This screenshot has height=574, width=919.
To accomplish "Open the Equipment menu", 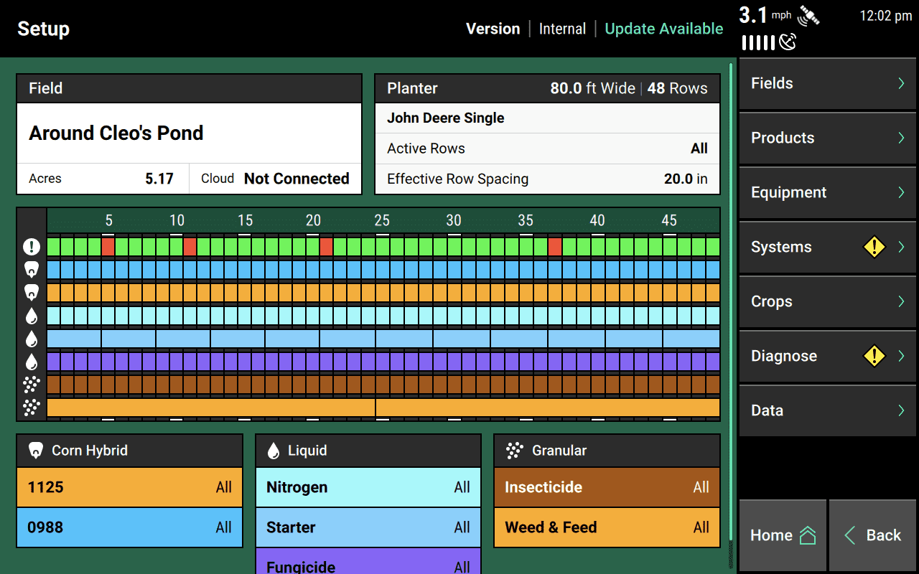I will 827,192.
